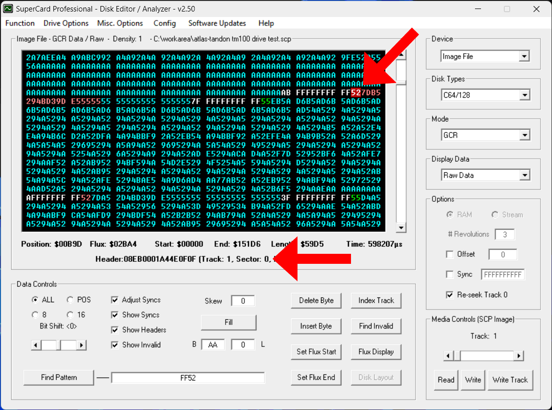The image size is (552, 410).
Task: Open the Function menu
Action: coord(20,23)
